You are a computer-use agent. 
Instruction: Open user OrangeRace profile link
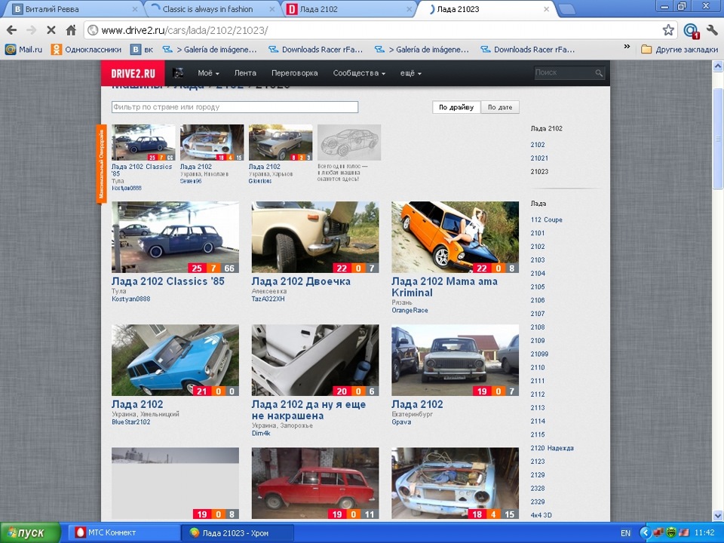click(x=410, y=310)
